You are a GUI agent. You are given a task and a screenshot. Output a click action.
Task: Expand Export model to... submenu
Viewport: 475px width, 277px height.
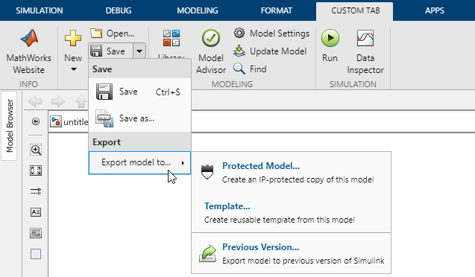click(140, 162)
